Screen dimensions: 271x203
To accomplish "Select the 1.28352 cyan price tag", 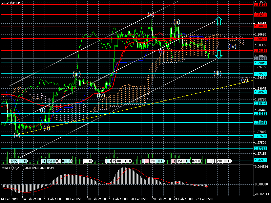I will tap(260, 114).
